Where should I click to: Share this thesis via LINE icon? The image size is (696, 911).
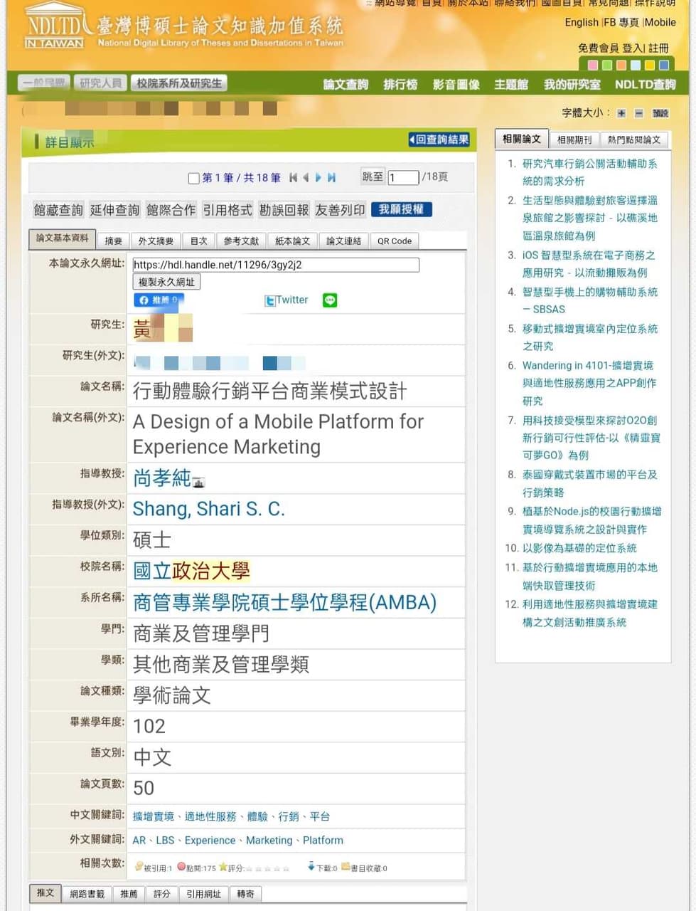click(x=330, y=300)
